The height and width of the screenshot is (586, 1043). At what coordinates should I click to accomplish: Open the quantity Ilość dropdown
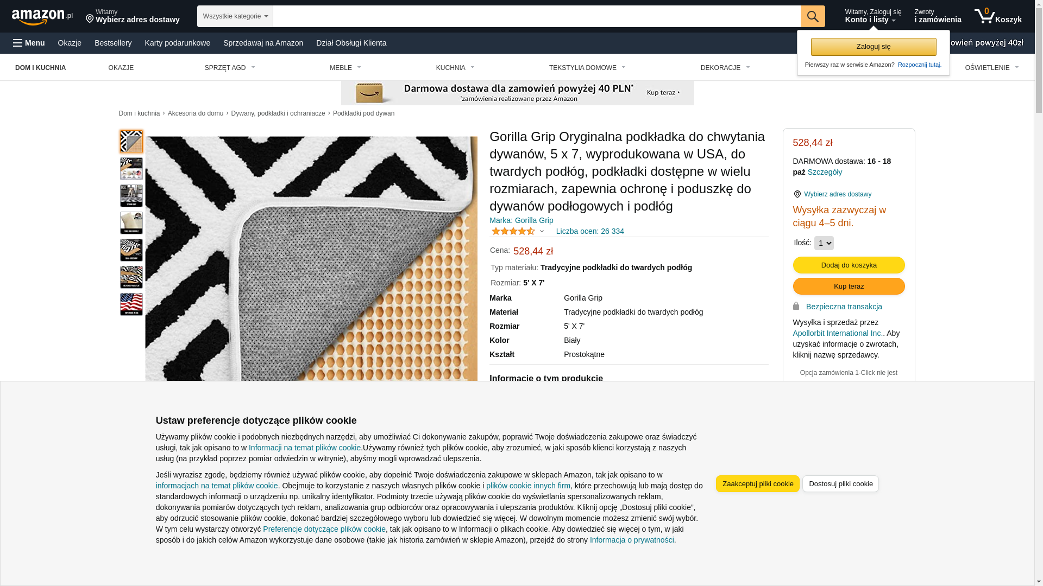pos(824,243)
